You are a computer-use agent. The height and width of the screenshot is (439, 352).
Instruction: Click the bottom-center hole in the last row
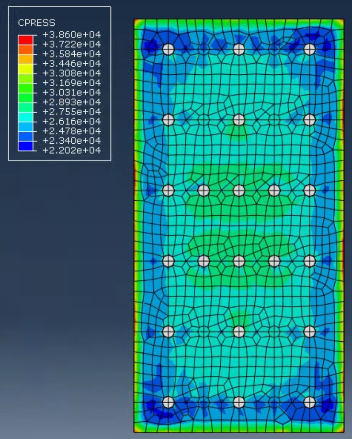(x=239, y=402)
